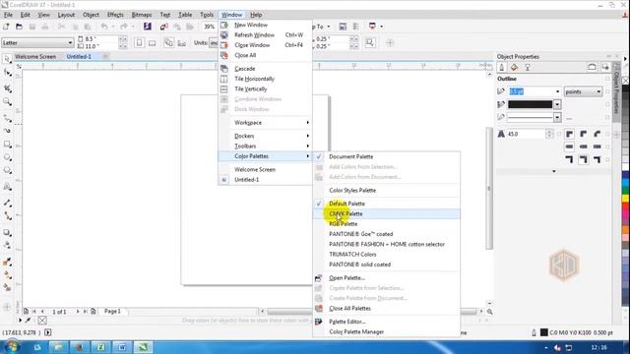Click the Page 1 tab
The height and width of the screenshot is (354, 630).
pos(112,311)
